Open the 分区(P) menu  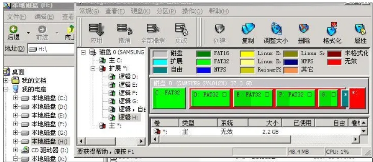point(166,11)
